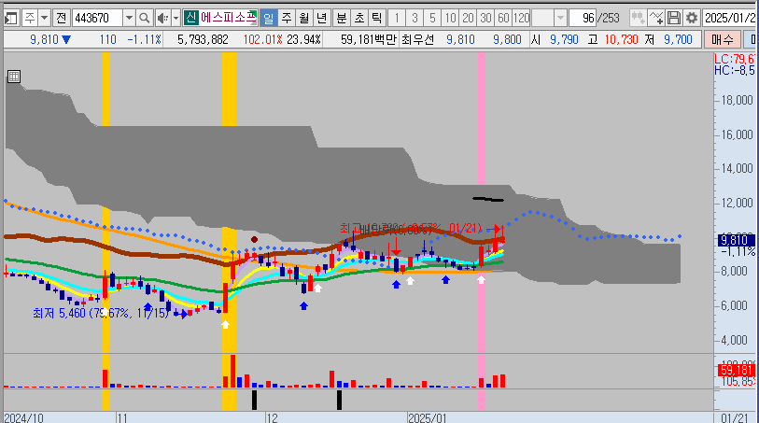This screenshot has width=759, height=423.
Task: Select the 120 interval button
Action: click(521, 19)
